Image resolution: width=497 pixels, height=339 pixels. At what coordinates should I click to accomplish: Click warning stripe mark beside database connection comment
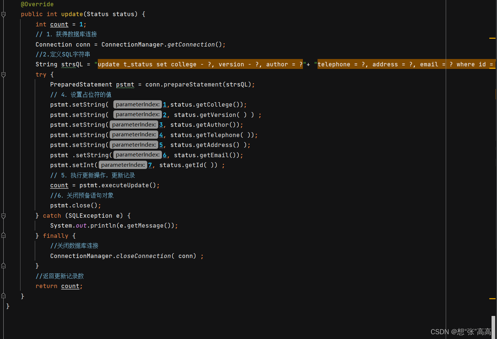pyautogui.click(x=492, y=38)
